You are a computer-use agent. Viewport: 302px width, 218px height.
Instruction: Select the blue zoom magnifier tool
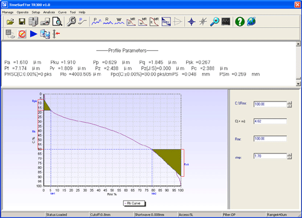[x=214, y=21]
